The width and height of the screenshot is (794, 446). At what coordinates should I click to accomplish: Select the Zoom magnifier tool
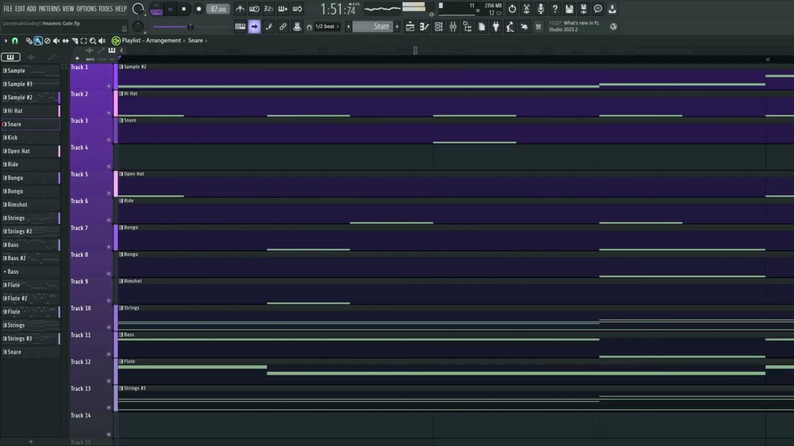92,41
